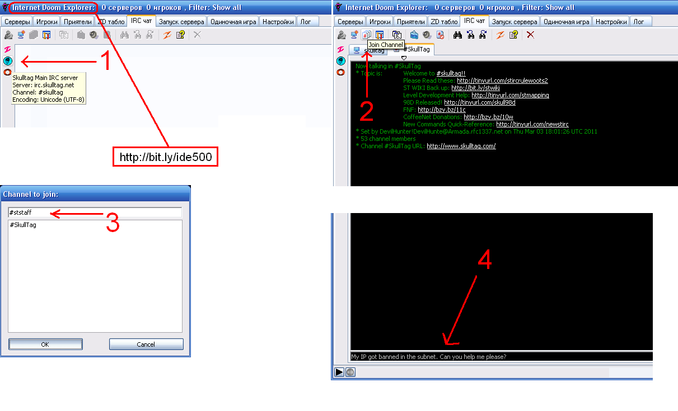Click the binoculars search icon in right toolbar
The width and height of the screenshot is (678, 411).
click(x=457, y=35)
